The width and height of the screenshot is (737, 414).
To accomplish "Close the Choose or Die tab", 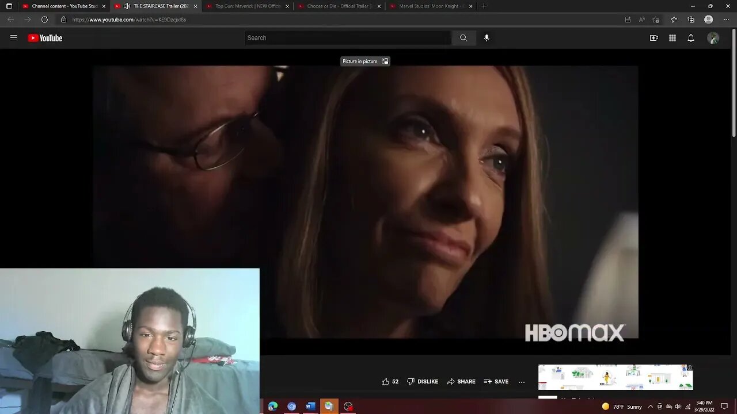I will 379,6.
